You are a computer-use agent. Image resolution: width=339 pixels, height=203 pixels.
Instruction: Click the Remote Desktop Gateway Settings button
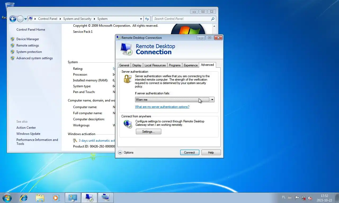[x=148, y=132]
